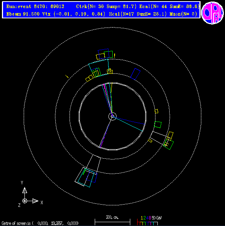Click the green 2 GeV legend swatch

tap(144, 223)
